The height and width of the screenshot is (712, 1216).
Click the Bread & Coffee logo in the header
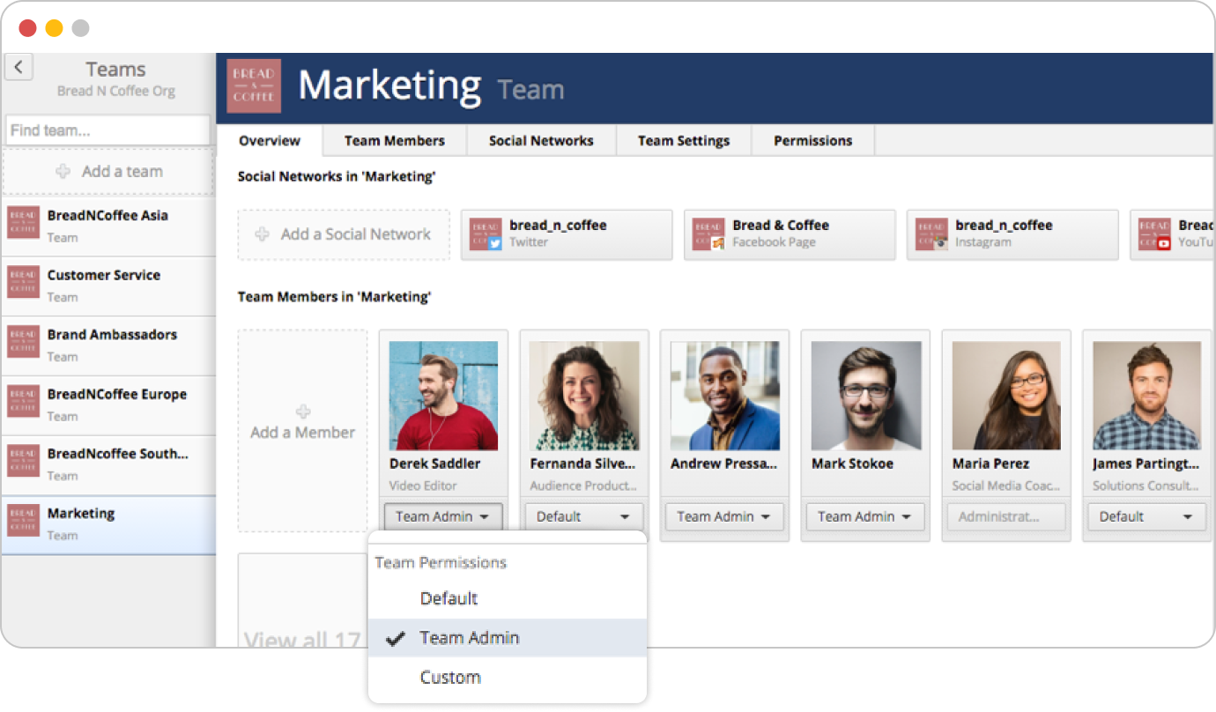(x=254, y=85)
